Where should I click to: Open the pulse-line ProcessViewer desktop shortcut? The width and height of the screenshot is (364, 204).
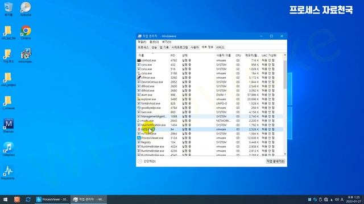coord(8,172)
